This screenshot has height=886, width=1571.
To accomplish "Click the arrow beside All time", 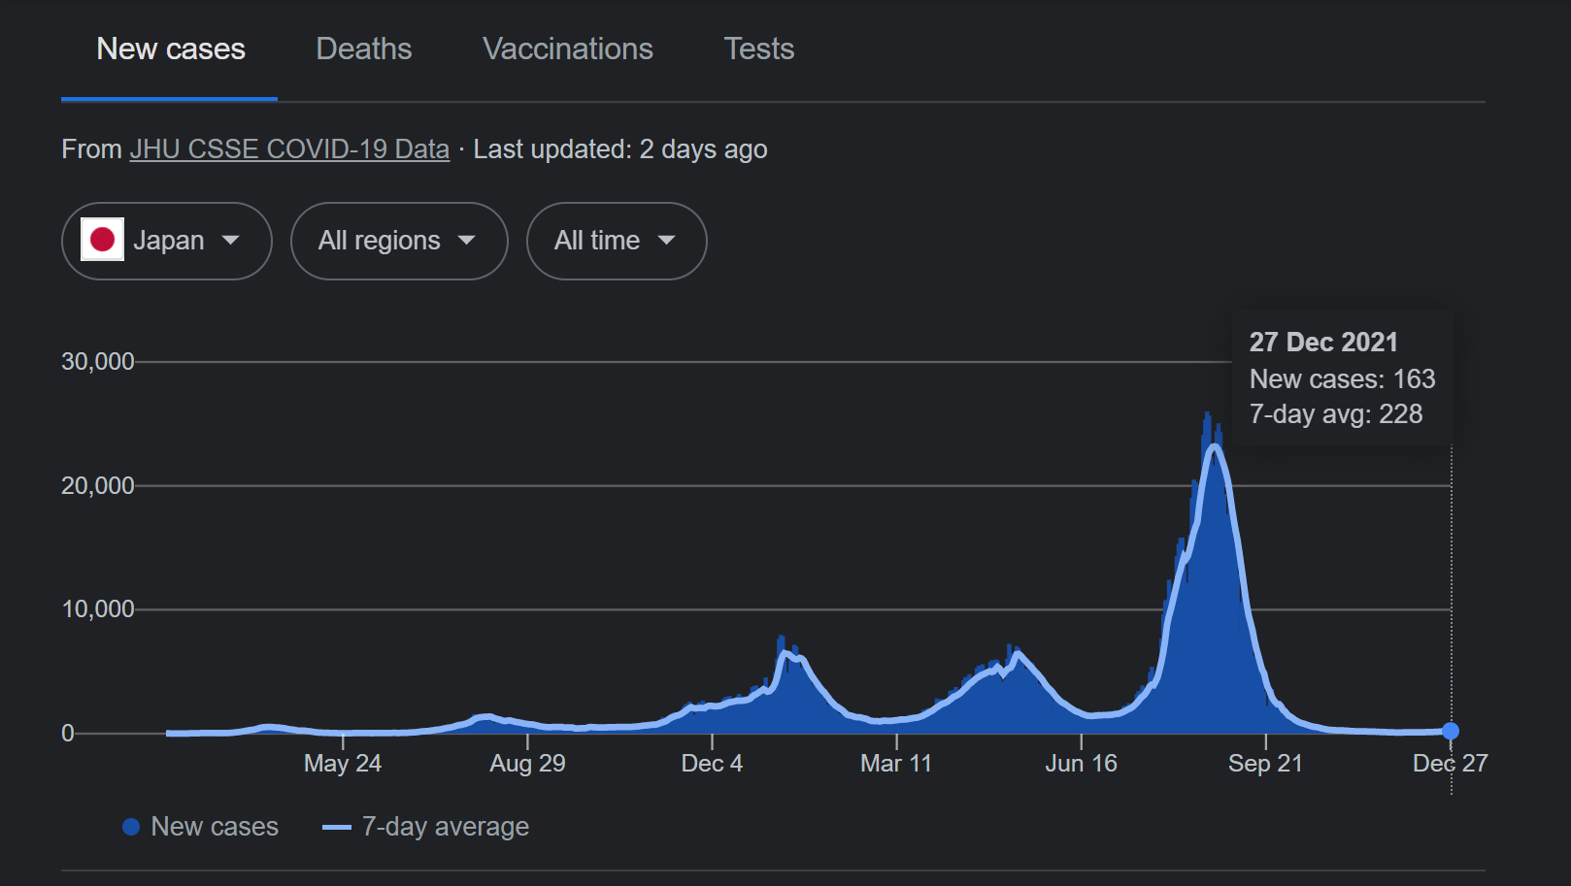I will (666, 241).
